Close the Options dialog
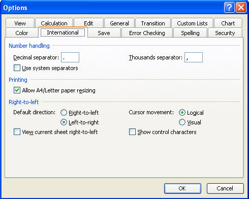The height and width of the screenshot is (199, 249). 241,8
